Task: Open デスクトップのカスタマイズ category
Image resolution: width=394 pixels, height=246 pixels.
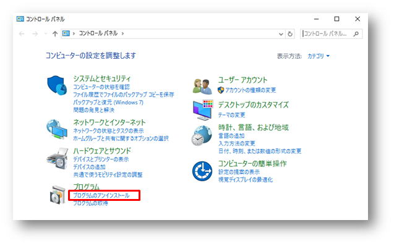Action: [x=254, y=104]
